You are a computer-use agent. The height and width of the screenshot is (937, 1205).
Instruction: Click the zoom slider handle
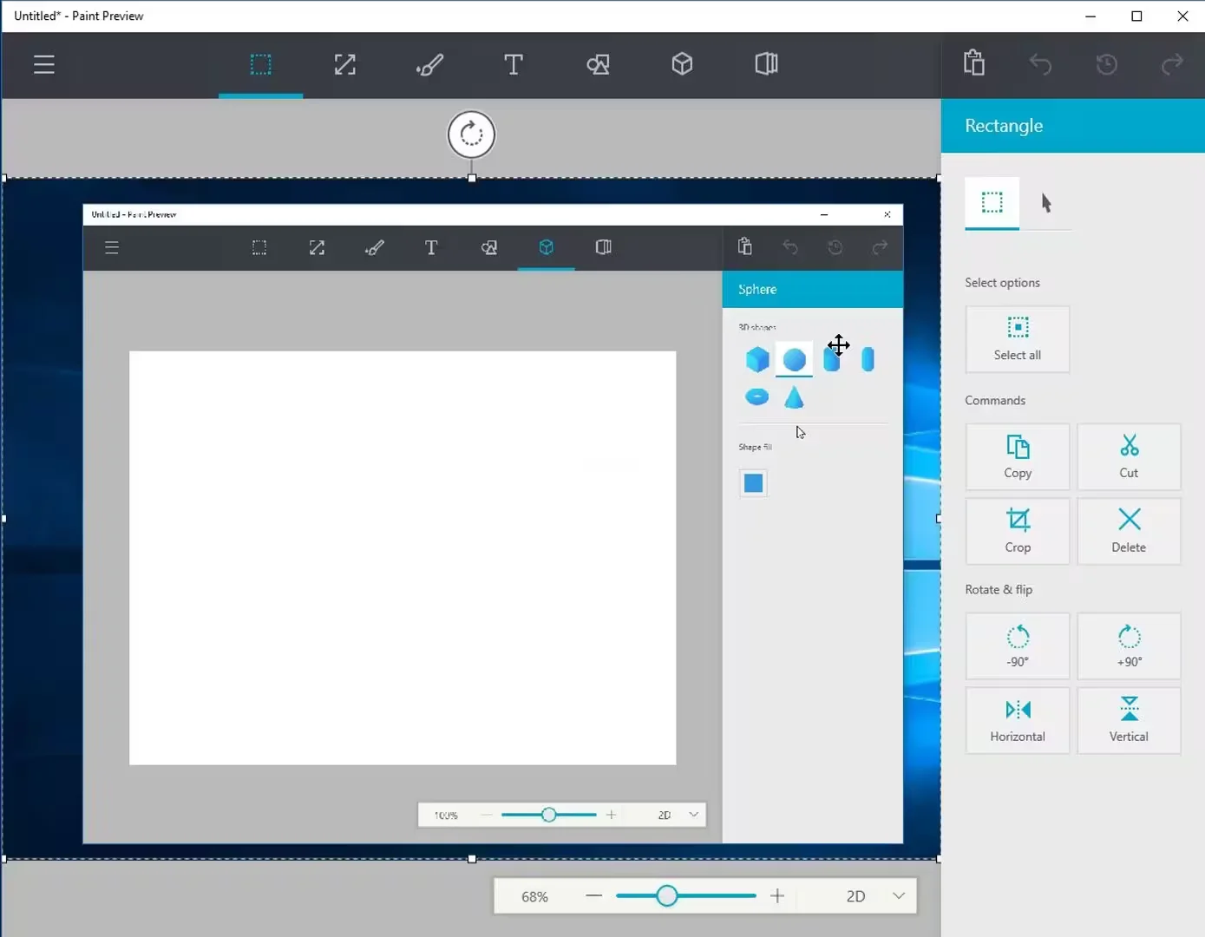click(x=666, y=896)
